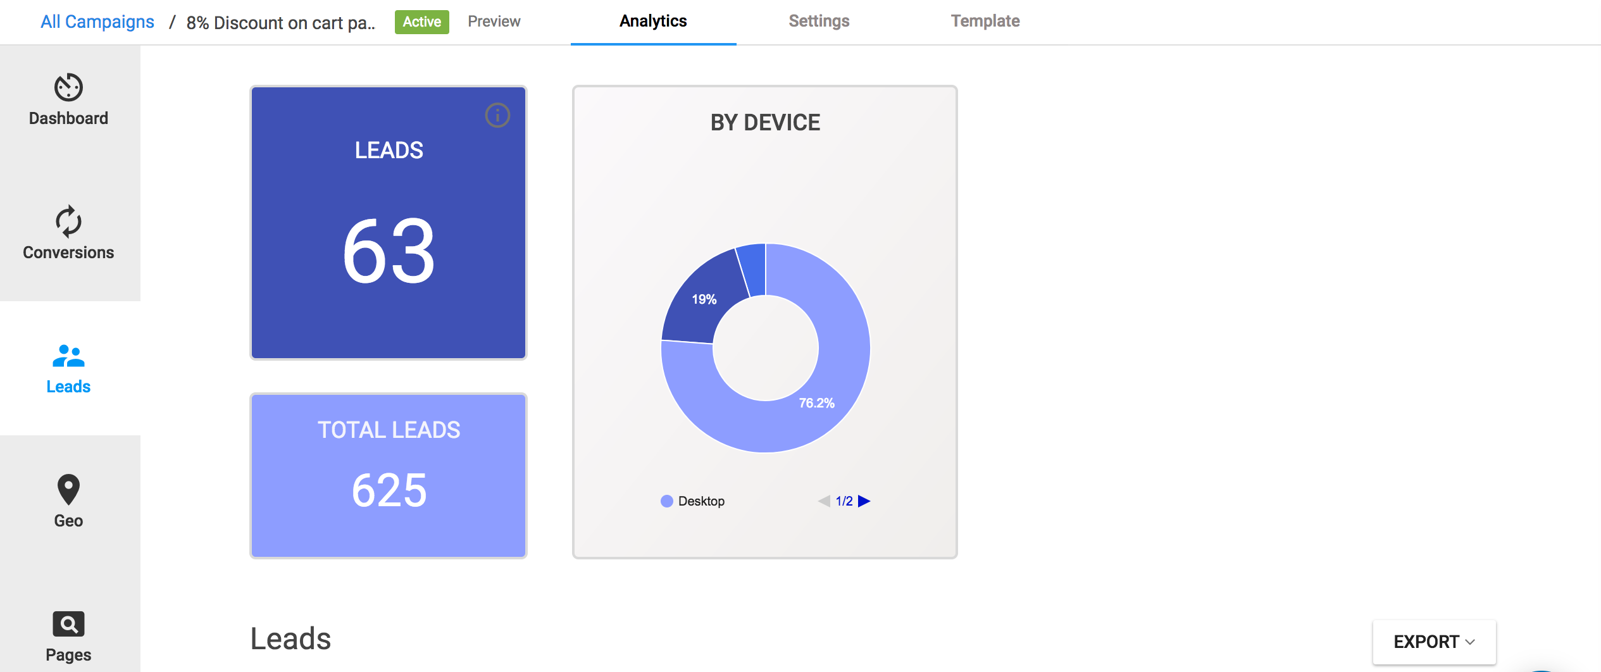
Task: Expand the EXPORT dropdown
Action: click(x=1434, y=642)
